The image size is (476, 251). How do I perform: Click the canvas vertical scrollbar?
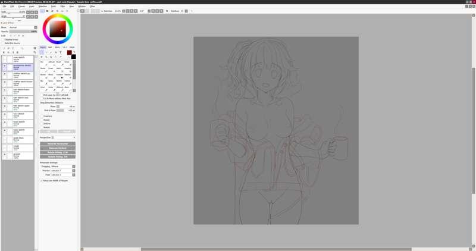474,130
